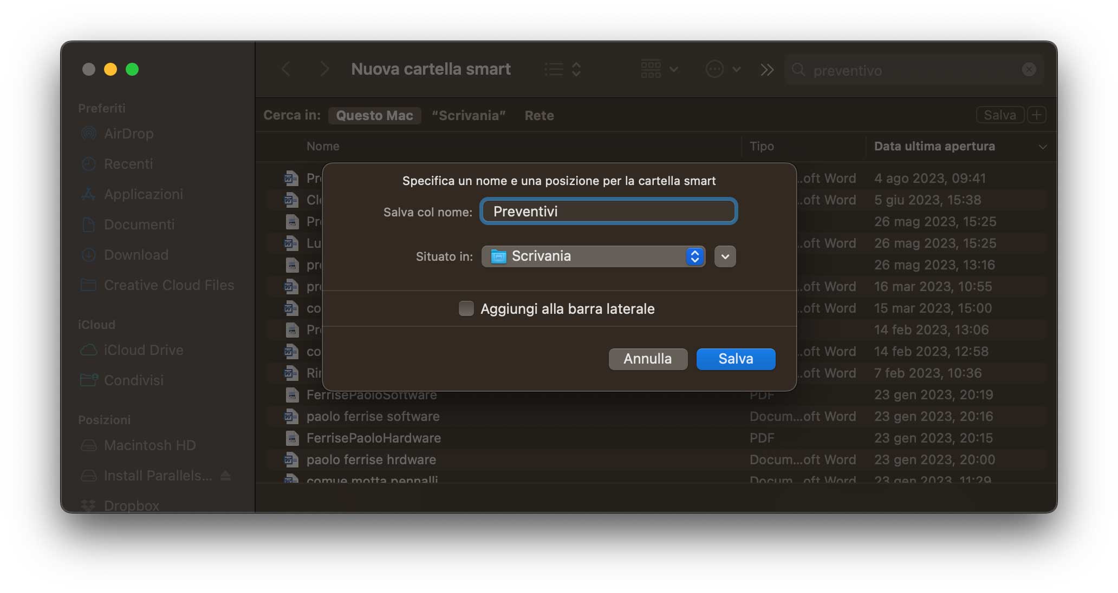This screenshot has width=1118, height=593.
Task: Cancel the dialog with Annulla
Action: (648, 359)
